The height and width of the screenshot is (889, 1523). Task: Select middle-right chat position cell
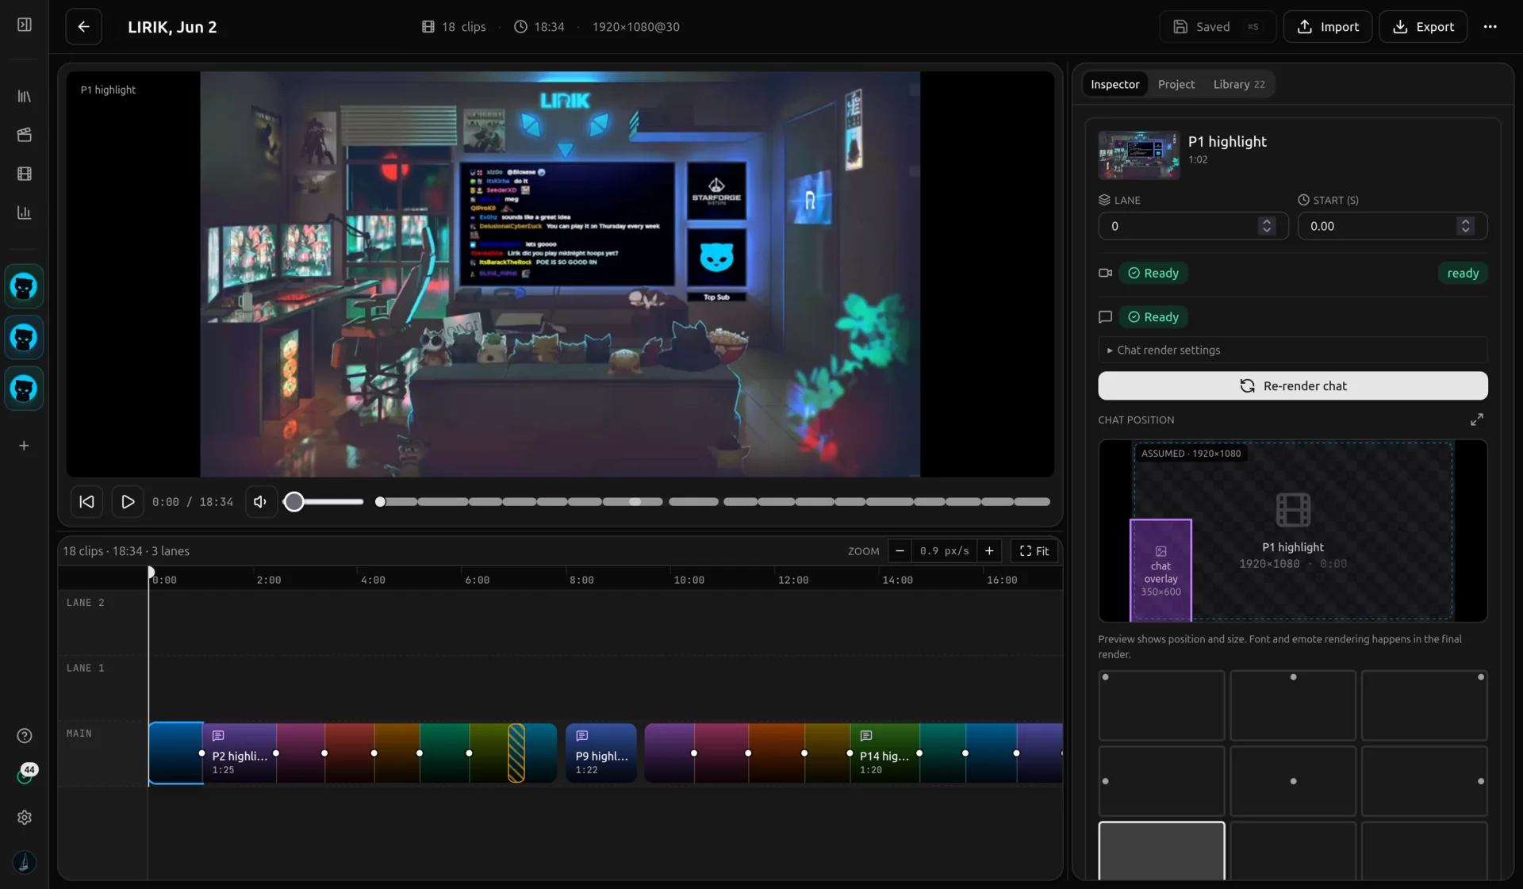(x=1425, y=781)
